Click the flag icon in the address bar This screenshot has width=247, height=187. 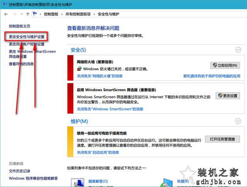click(35, 14)
